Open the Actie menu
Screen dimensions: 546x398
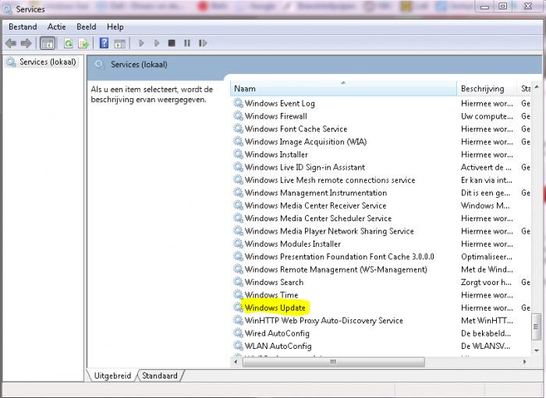tap(56, 26)
